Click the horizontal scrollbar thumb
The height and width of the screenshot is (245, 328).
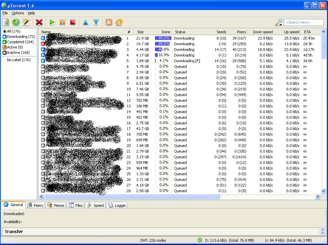point(132,196)
